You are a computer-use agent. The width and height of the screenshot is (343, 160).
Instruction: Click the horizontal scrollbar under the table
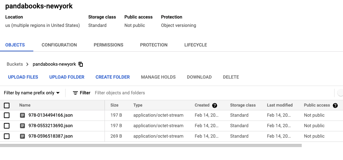click(x=151, y=145)
